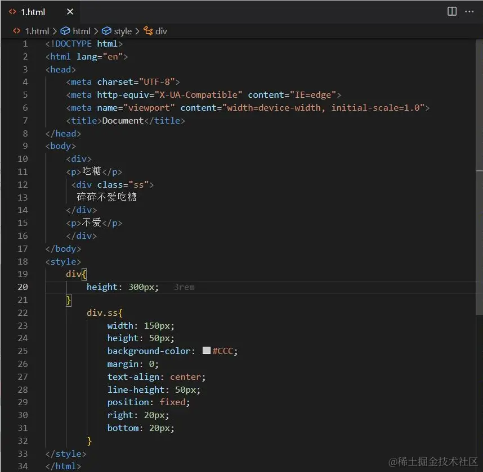The image size is (483, 472).
Task: Click the closing </head> tag
Action: point(64,133)
